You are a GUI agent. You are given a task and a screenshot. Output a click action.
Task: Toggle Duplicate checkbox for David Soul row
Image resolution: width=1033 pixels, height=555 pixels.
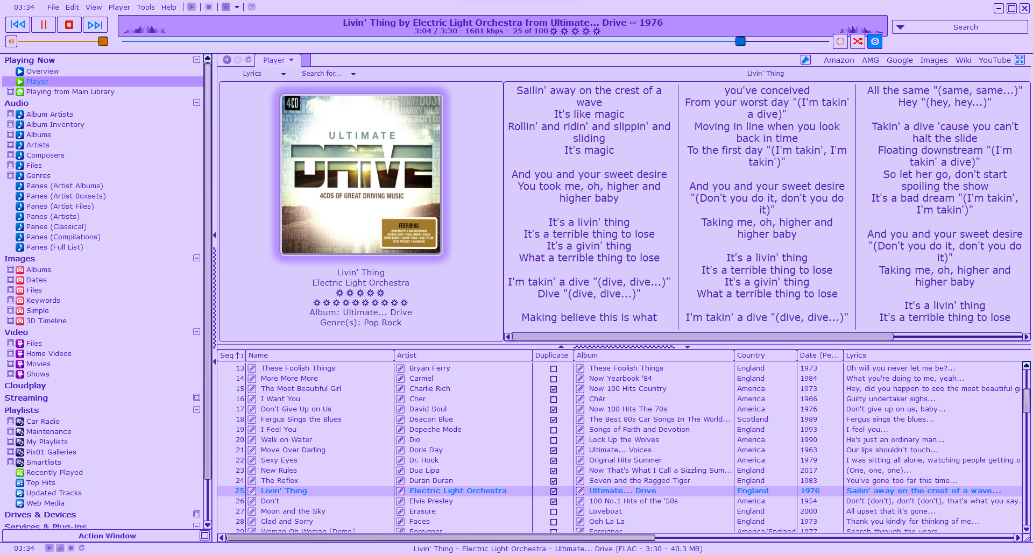tap(554, 410)
